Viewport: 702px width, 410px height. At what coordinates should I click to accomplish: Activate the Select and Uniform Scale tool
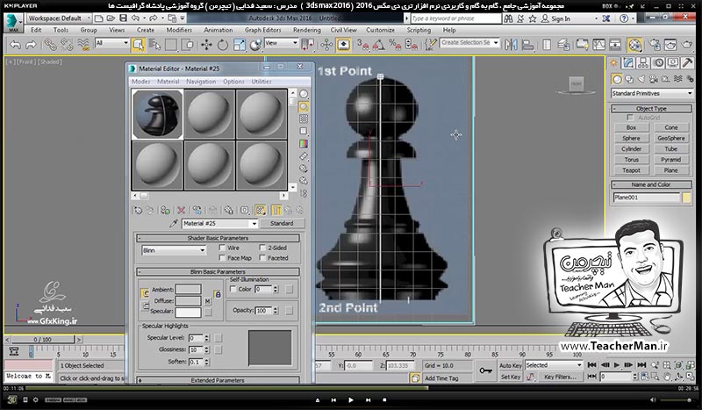tap(240, 45)
